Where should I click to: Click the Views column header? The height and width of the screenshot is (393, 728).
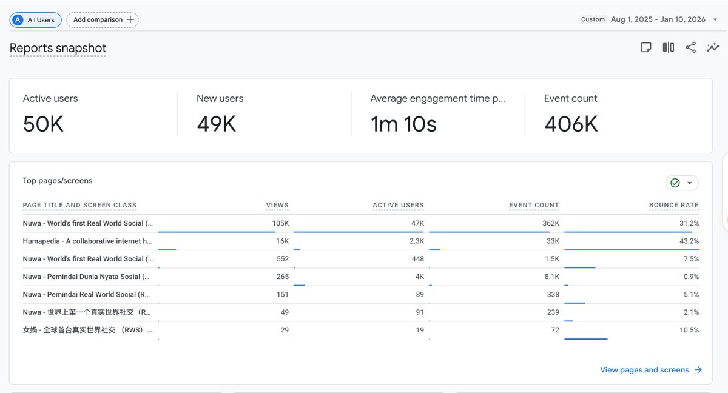(x=277, y=206)
